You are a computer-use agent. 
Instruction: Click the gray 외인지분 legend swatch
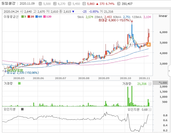[22, 109]
